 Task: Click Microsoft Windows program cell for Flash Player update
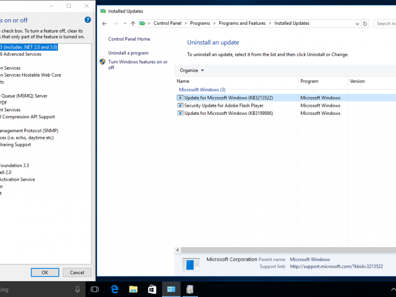(320, 105)
